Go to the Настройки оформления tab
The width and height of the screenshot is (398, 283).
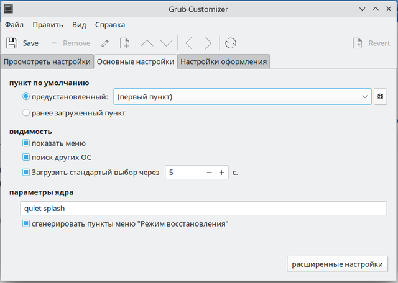224,61
